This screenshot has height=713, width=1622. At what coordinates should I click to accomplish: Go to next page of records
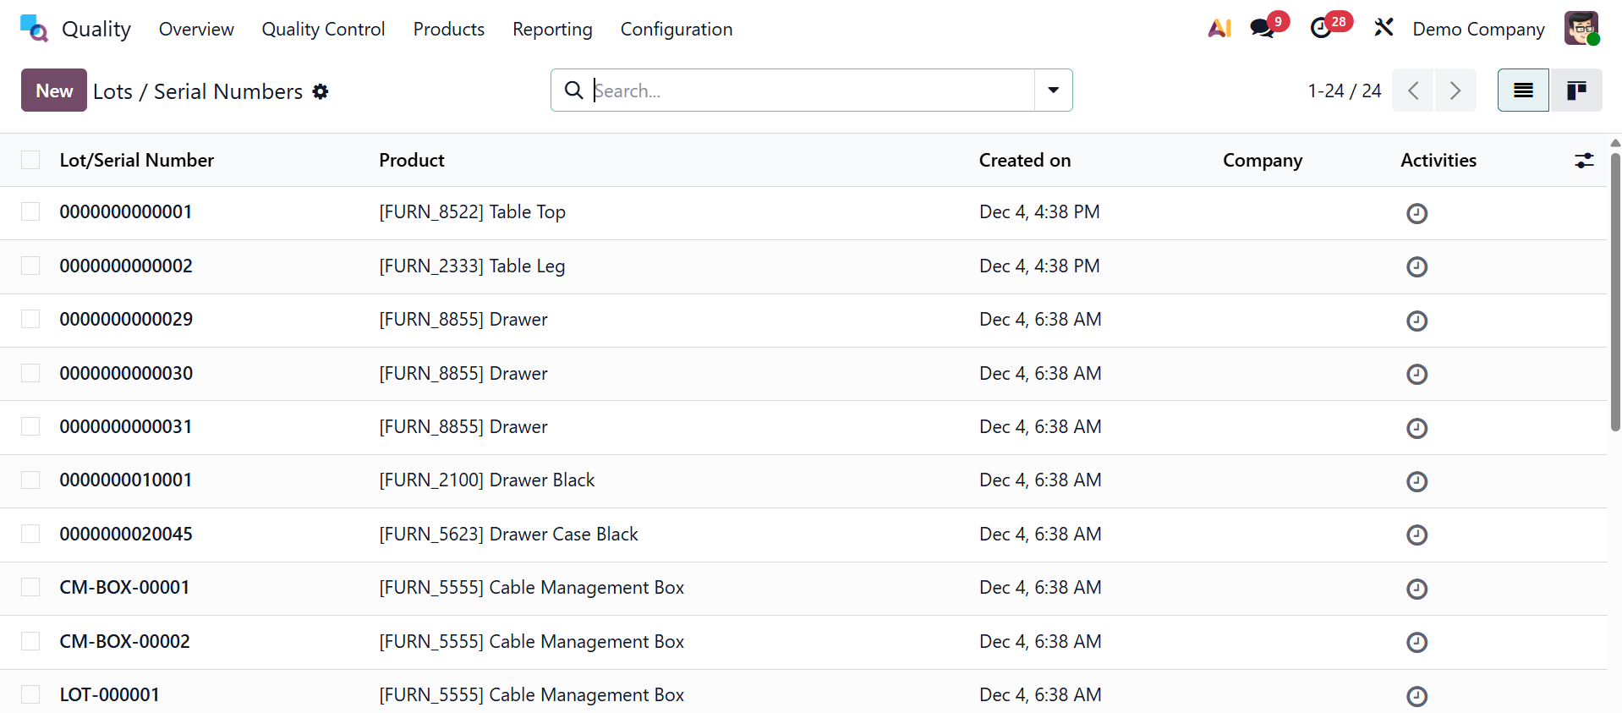click(1455, 90)
